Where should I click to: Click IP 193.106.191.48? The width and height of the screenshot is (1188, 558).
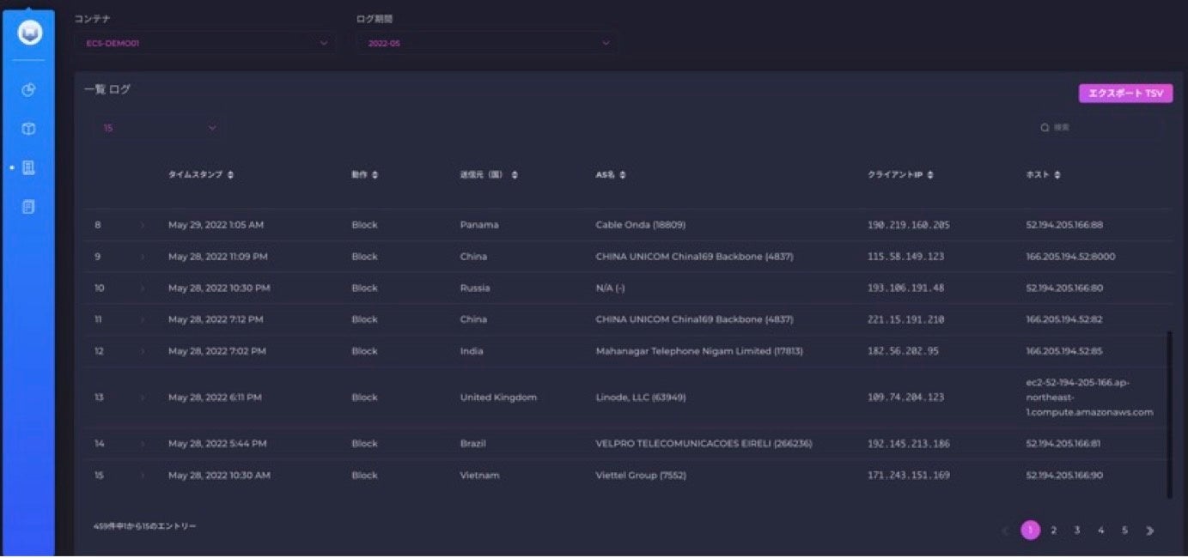[x=905, y=288]
